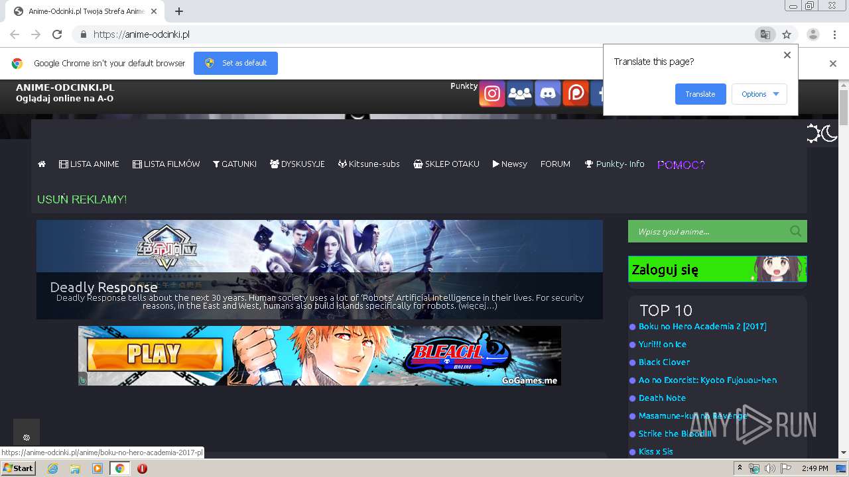Screen dimensions: 849x477
Task: Open the Windows Start menu
Action: click(18, 468)
